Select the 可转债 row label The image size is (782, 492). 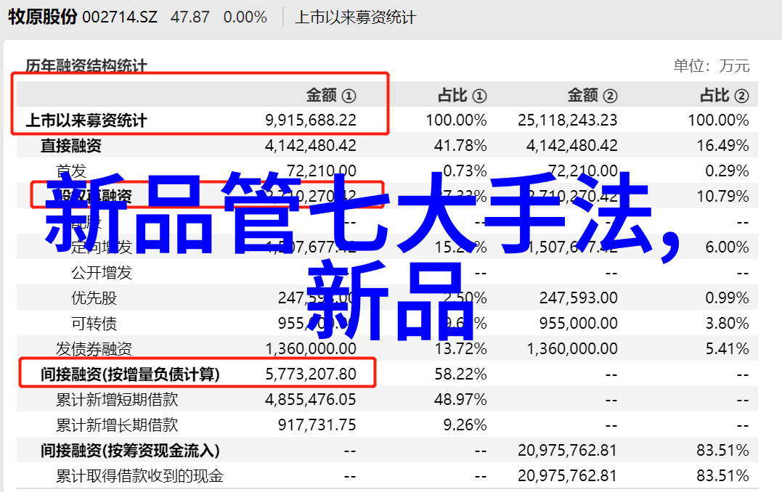(94, 324)
